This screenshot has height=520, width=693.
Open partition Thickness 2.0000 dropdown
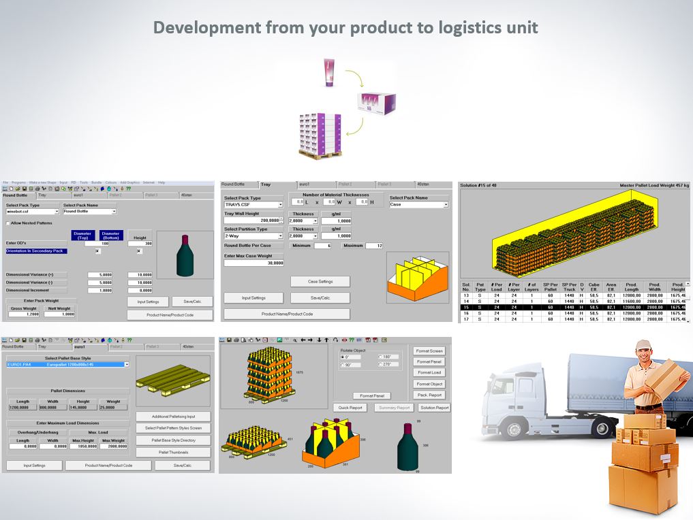tap(315, 236)
